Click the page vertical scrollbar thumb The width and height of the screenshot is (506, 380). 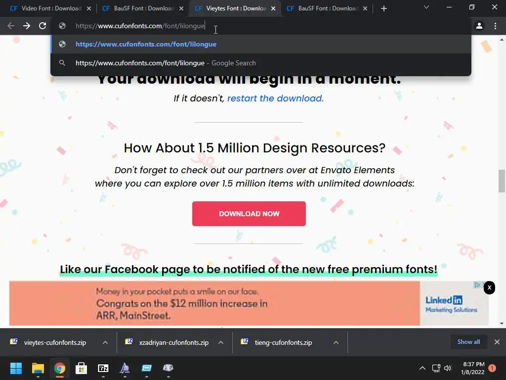click(502, 181)
